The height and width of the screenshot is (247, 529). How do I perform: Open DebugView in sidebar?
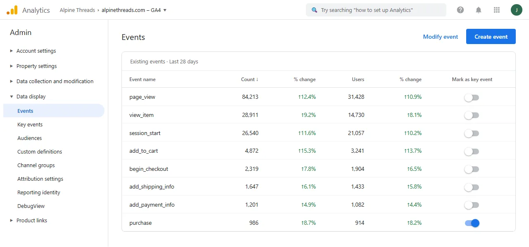click(31, 206)
